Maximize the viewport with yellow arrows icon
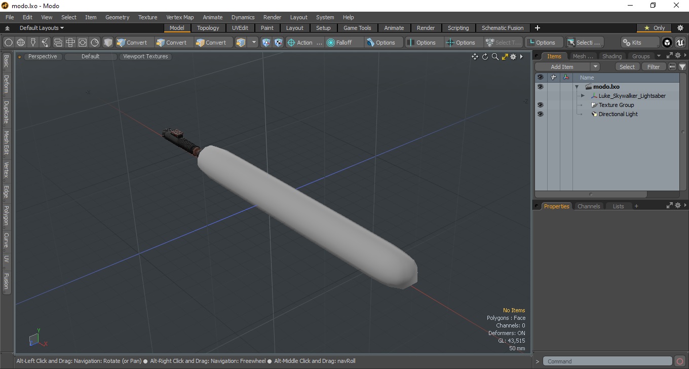The image size is (689, 369). tap(505, 57)
